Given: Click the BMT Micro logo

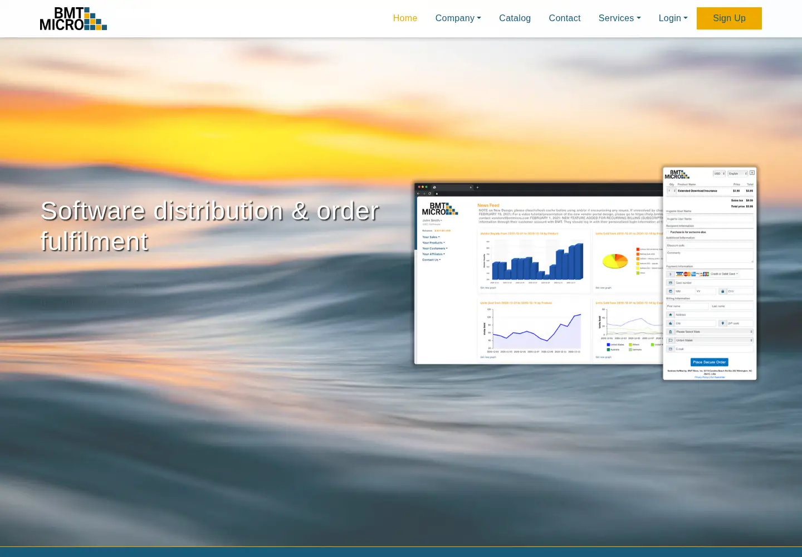Looking at the screenshot, I should point(74,18).
